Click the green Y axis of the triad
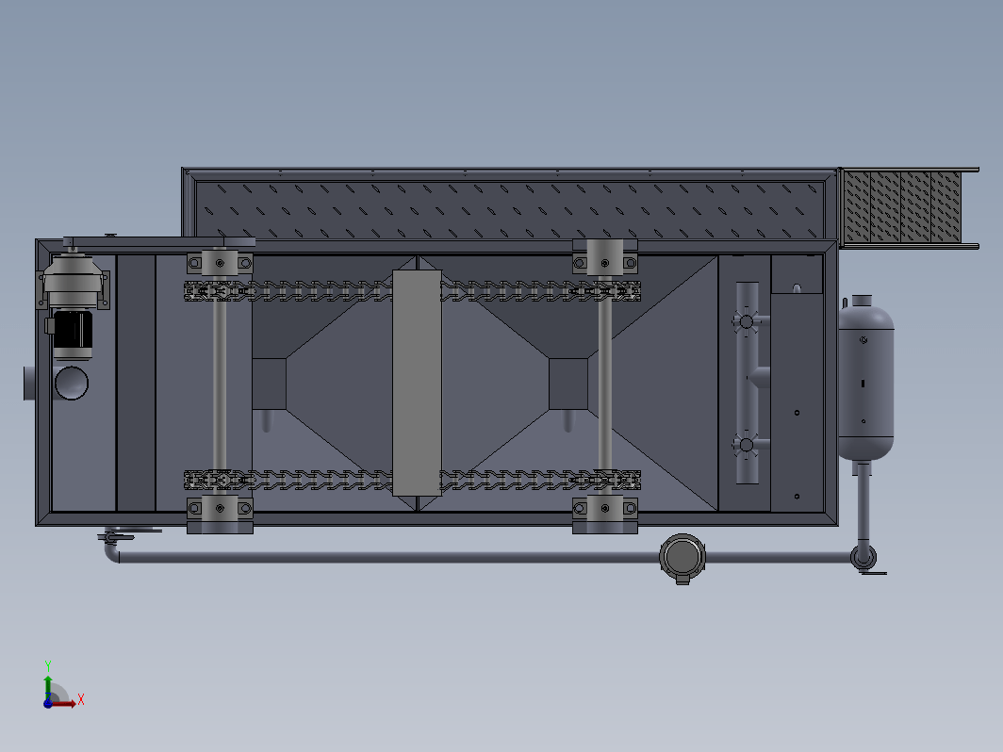 tap(48, 686)
